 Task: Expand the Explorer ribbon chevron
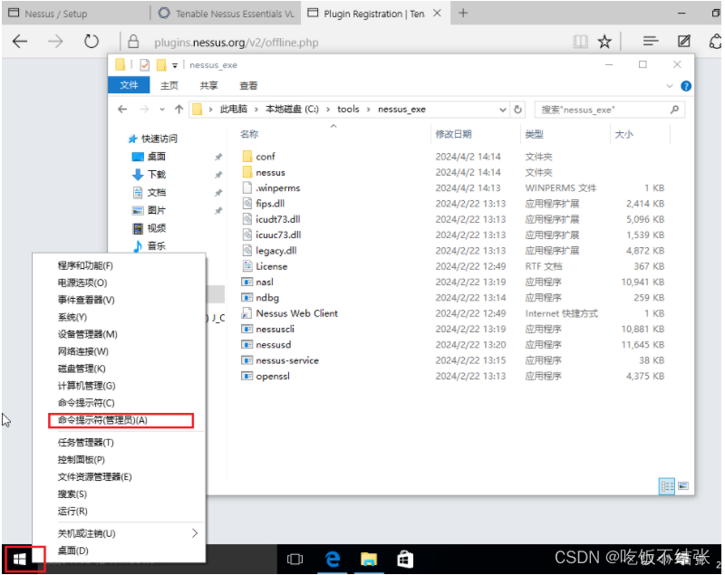[669, 86]
